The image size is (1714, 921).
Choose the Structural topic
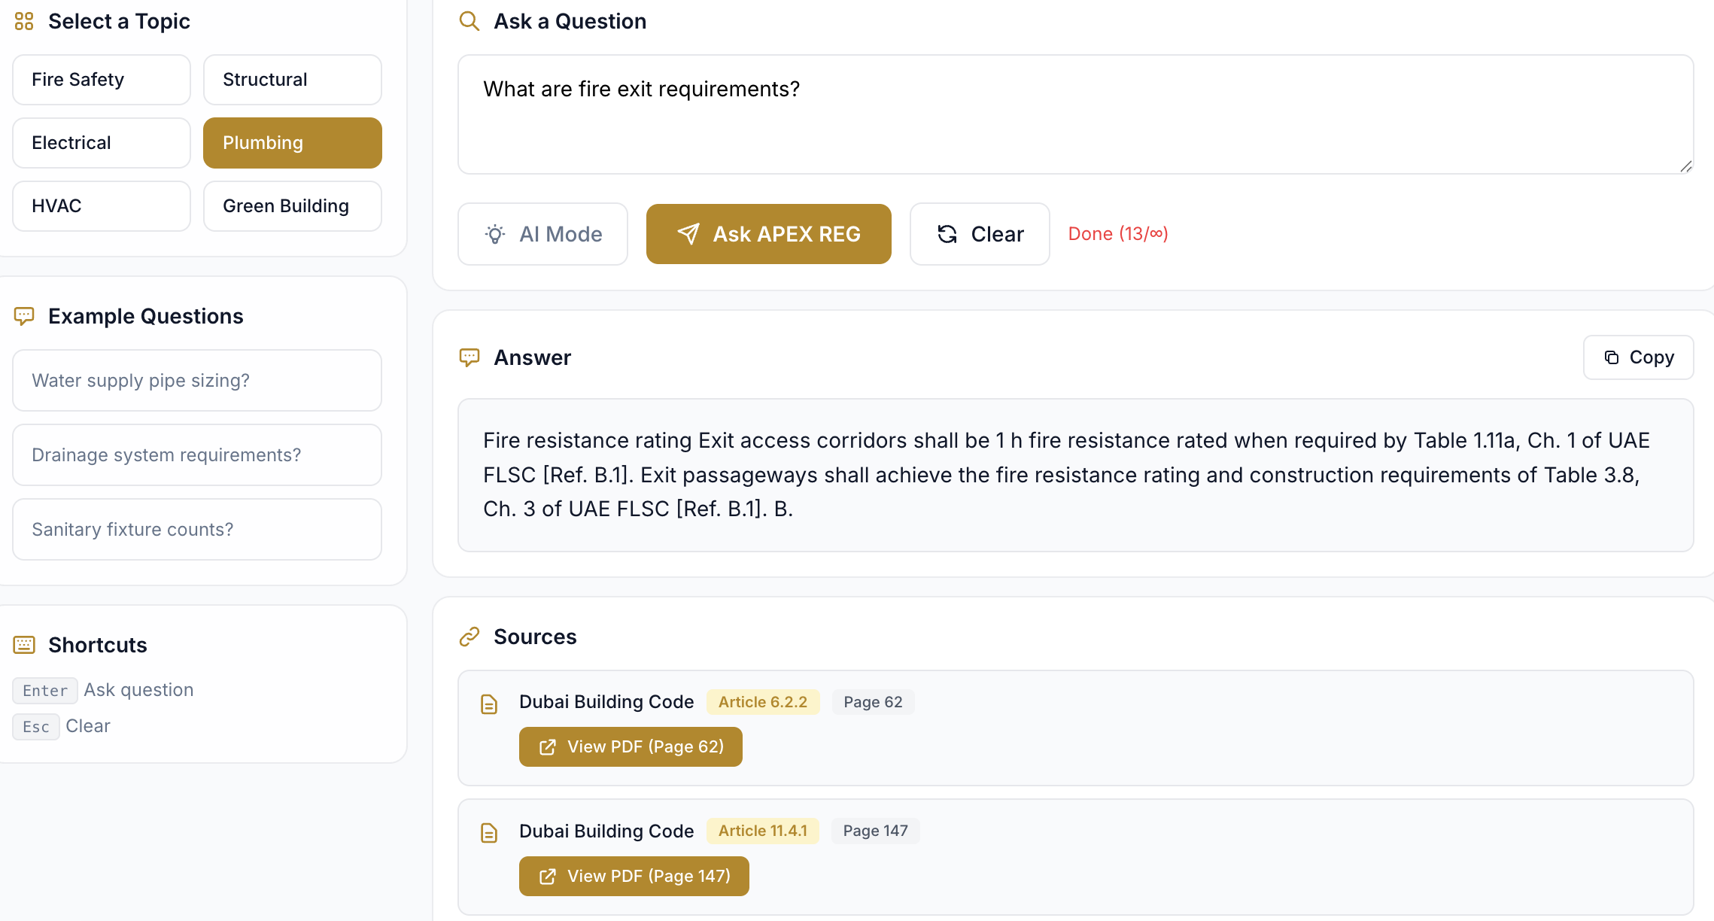click(292, 80)
